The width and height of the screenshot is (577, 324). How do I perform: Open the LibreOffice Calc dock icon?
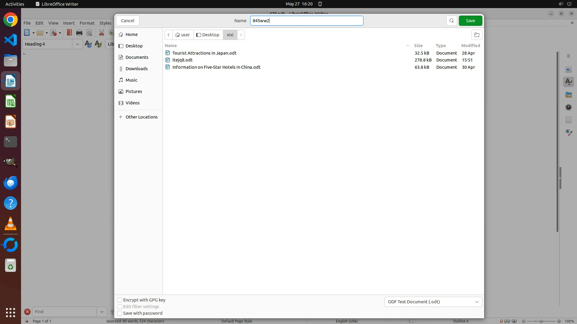11,101
